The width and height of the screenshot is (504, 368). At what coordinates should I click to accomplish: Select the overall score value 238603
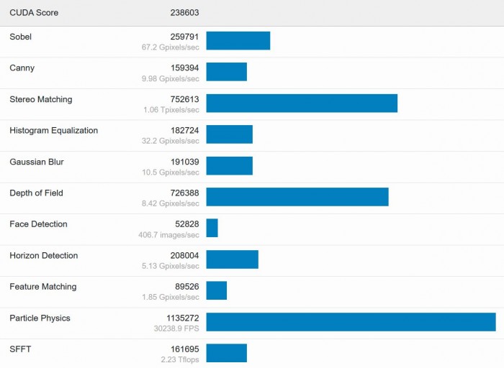184,13
